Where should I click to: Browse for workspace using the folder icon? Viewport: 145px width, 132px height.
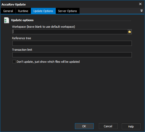pos(130,32)
